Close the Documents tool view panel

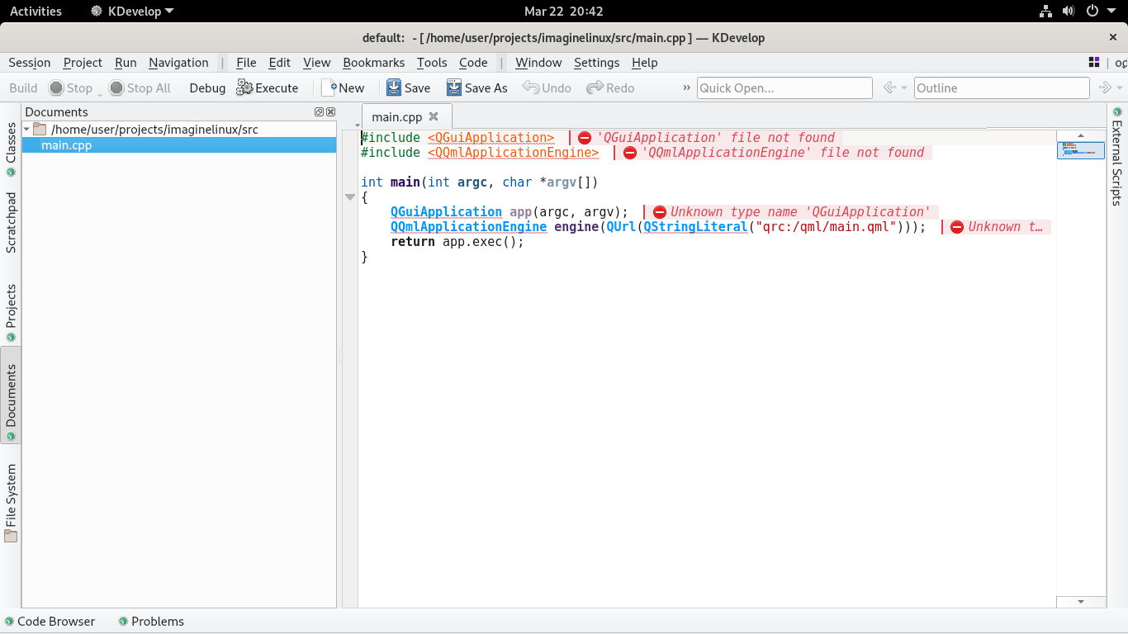coord(330,112)
